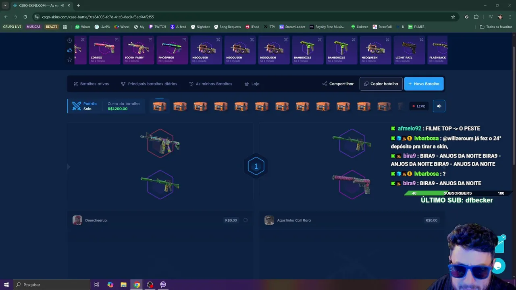Open the FLASHBACK skin drop card
This screenshot has height=290, width=516.
tap(437, 50)
